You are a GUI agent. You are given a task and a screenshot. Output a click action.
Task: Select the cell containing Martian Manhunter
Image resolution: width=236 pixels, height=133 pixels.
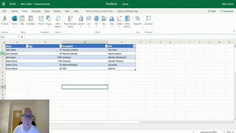pos(122,57)
